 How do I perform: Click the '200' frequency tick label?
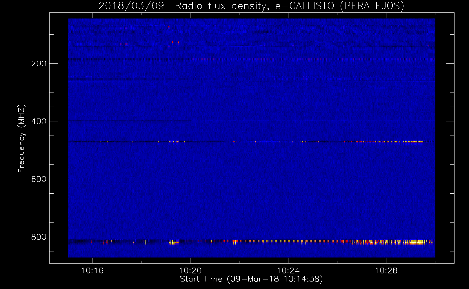pyautogui.click(x=39, y=64)
